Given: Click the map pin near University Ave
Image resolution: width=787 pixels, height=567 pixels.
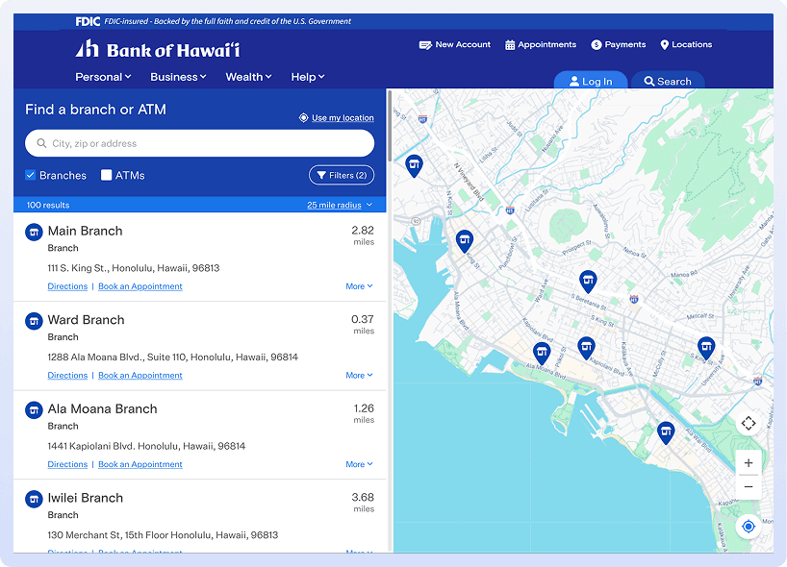Looking at the screenshot, I should coord(706,347).
